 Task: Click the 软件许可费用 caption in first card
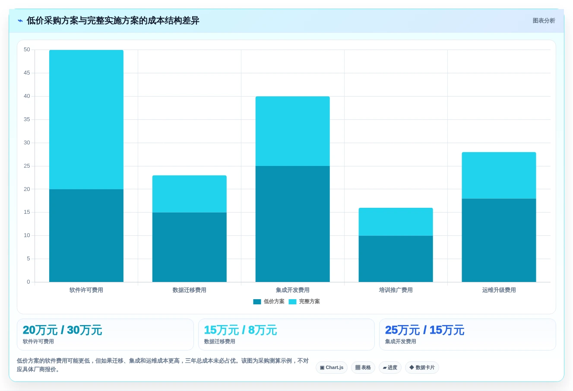[38, 341]
